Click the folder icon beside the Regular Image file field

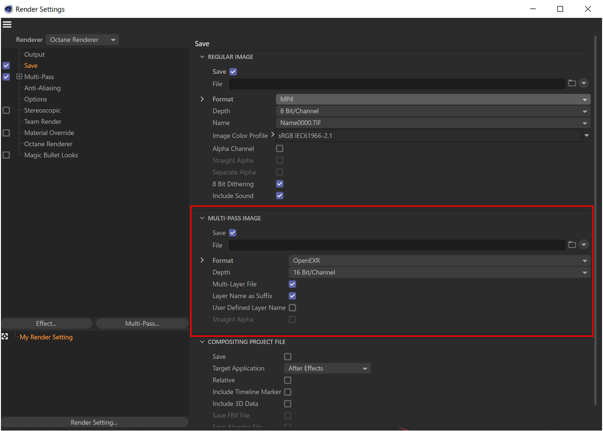point(572,83)
